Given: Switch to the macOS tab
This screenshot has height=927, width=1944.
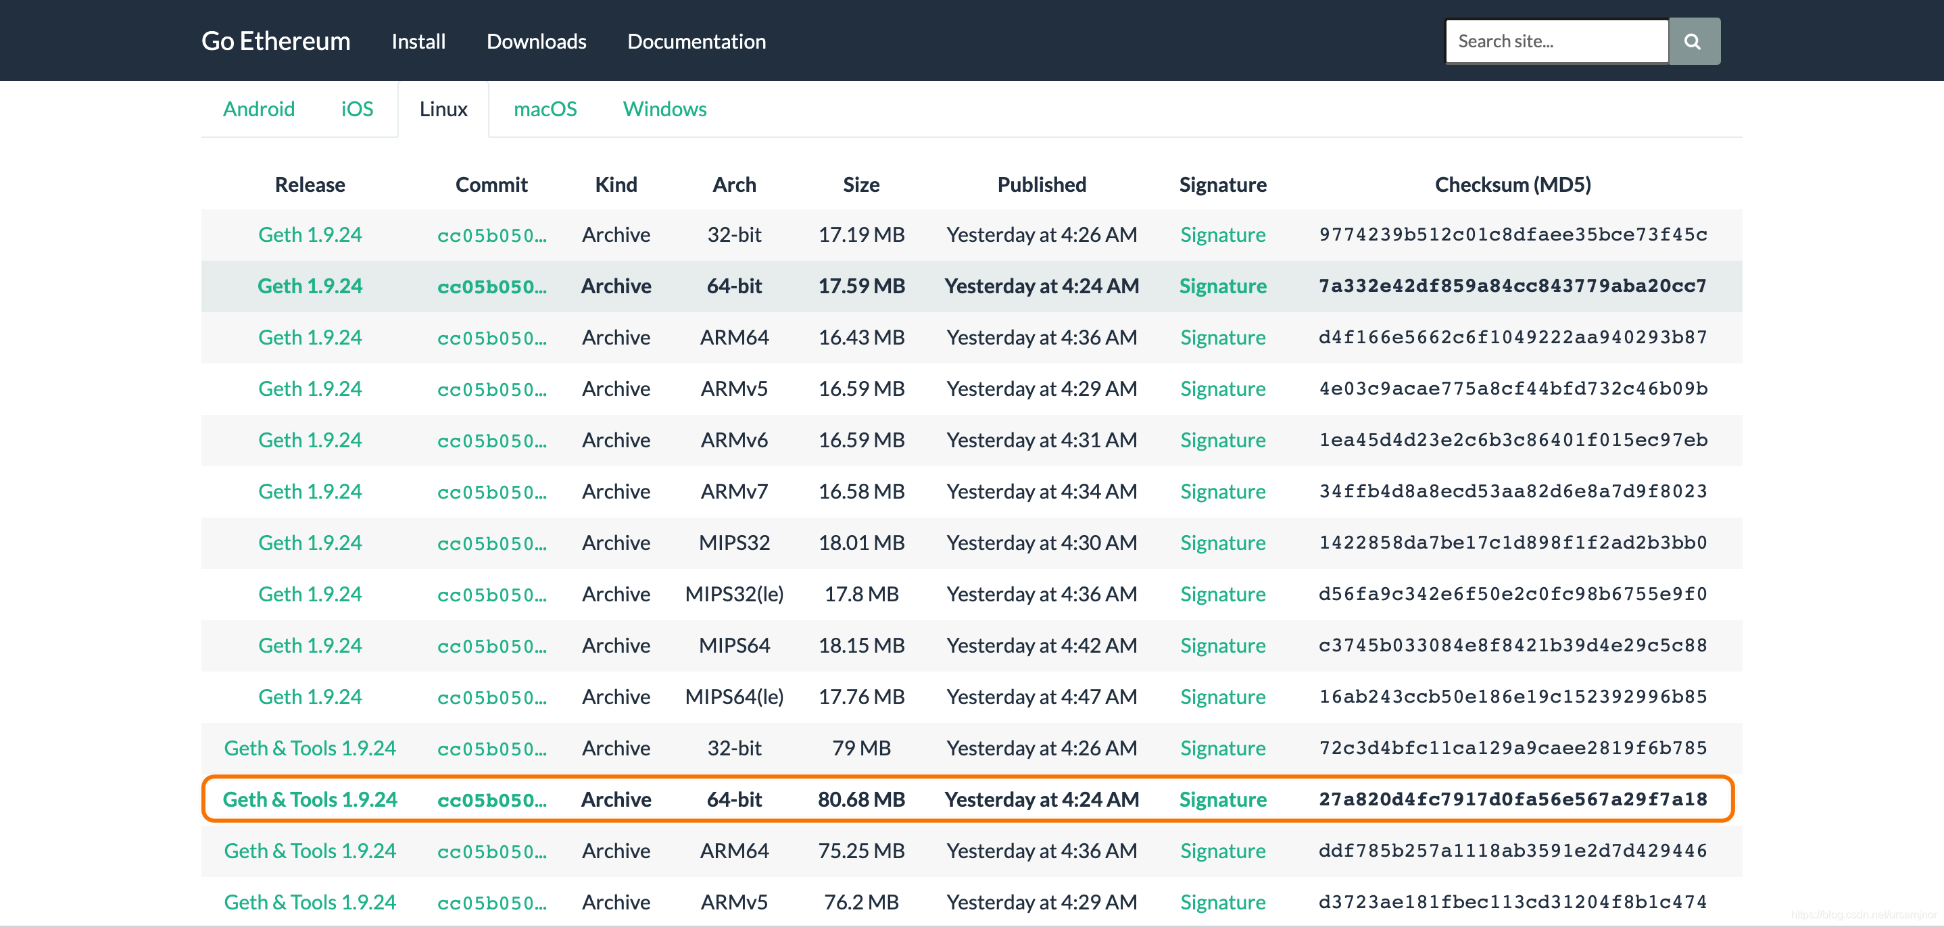Looking at the screenshot, I should [545, 109].
